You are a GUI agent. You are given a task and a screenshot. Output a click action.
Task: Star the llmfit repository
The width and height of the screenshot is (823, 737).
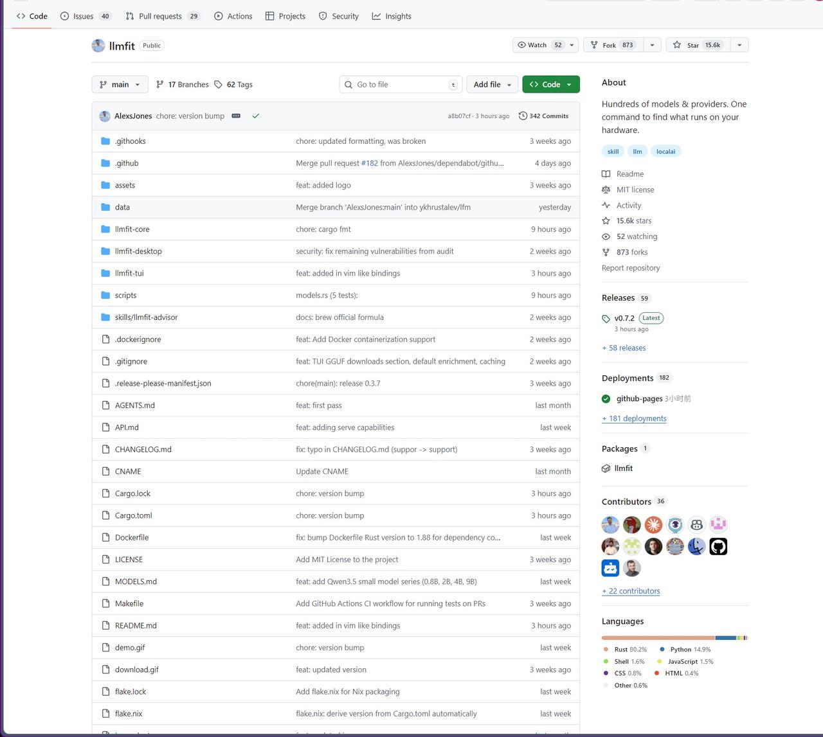(698, 45)
